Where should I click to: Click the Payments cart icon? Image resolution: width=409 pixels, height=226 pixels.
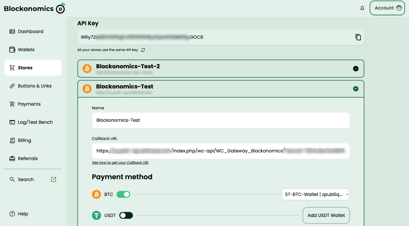[x=12, y=104]
